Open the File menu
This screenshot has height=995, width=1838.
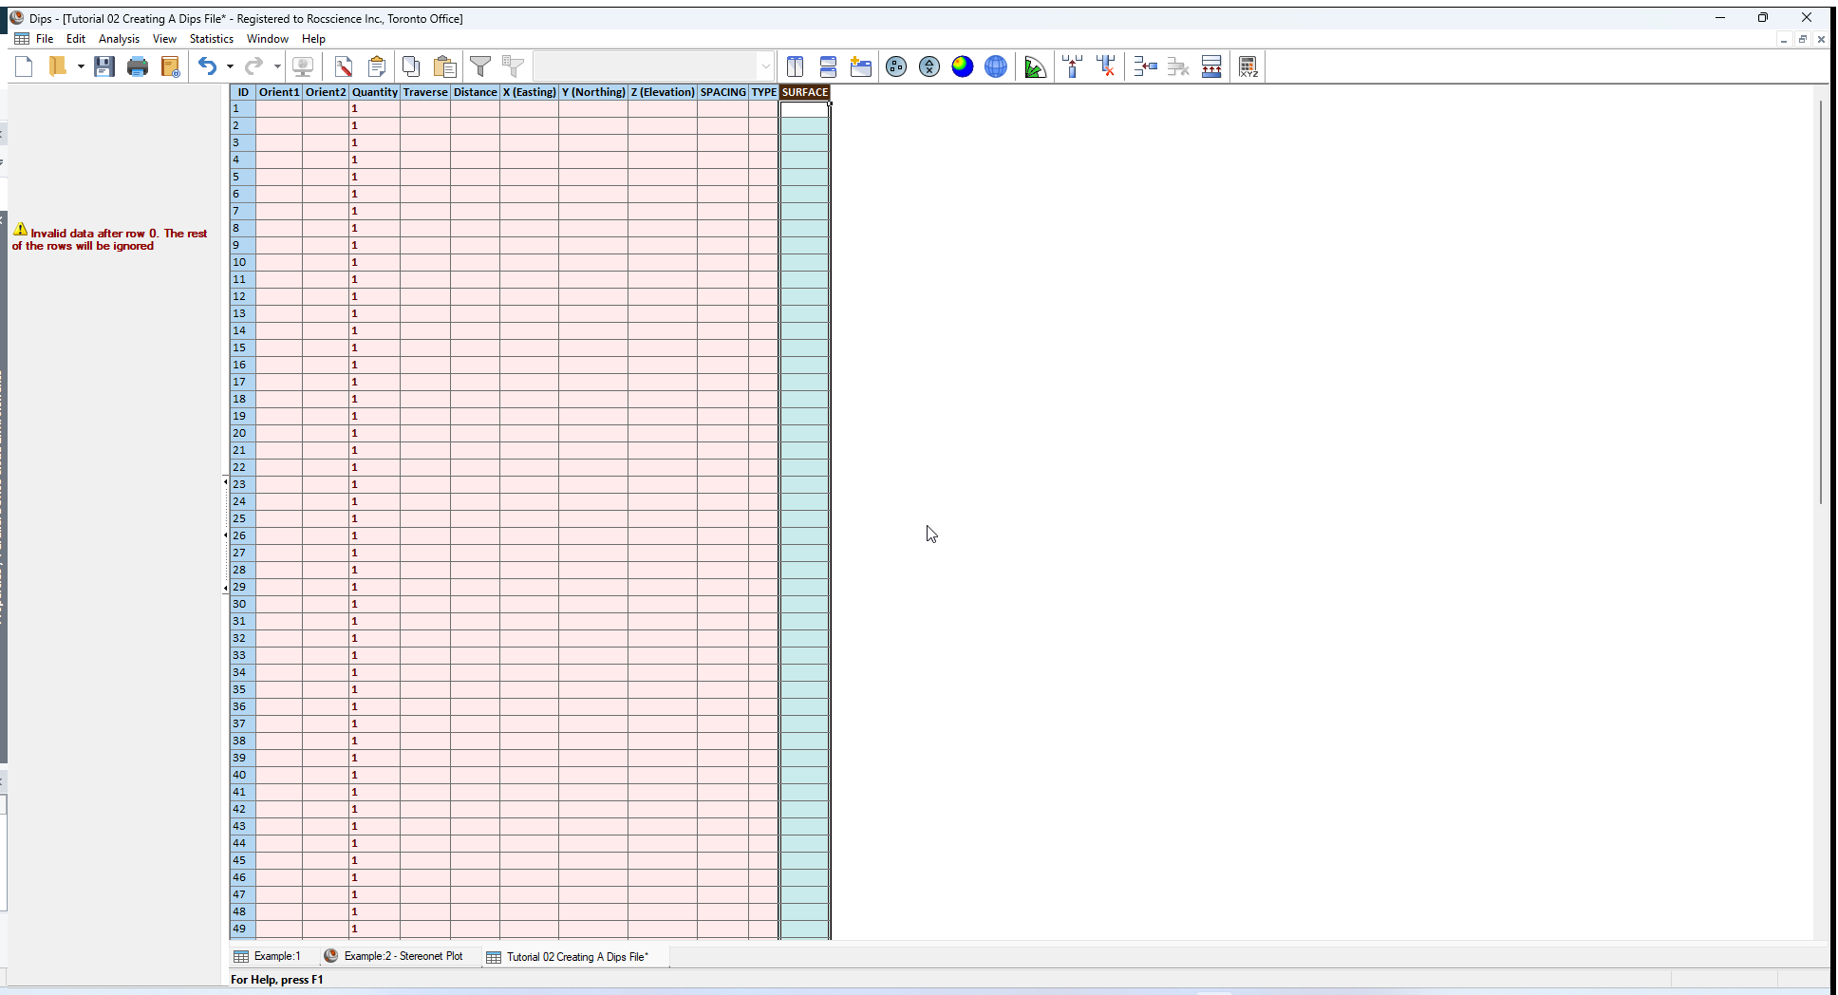tap(45, 39)
